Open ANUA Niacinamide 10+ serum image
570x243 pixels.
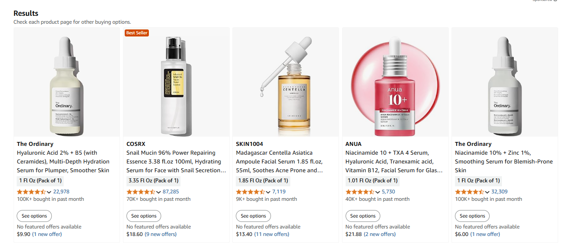pyautogui.click(x=395, y=82)
